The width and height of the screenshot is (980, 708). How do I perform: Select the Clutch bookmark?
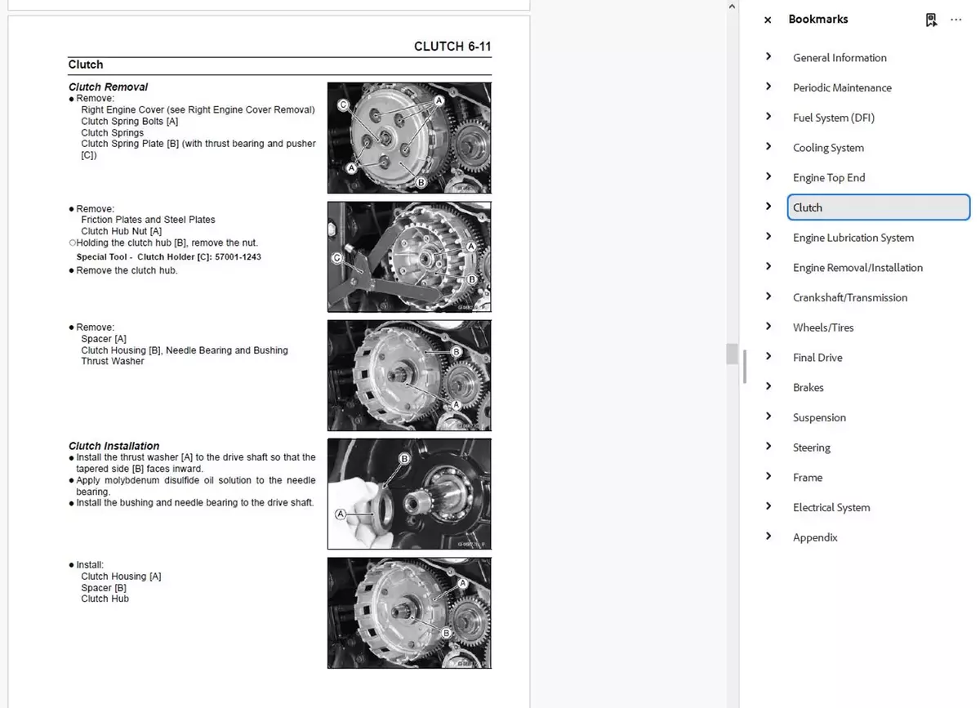[x=808, y=207]
